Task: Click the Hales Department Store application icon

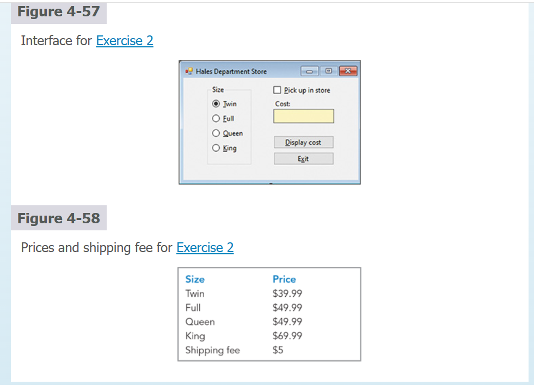Action: [x=189, y=71]
